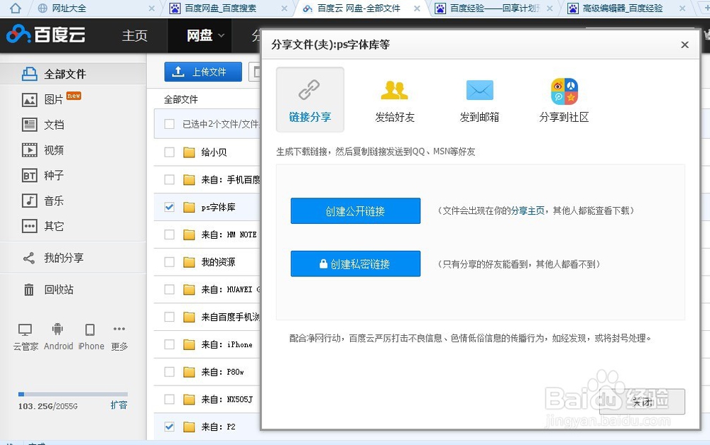Click the 云管家 desktop client icon
Image resolution: width=710 pixels, height=445 pixels.
(25, 329)
